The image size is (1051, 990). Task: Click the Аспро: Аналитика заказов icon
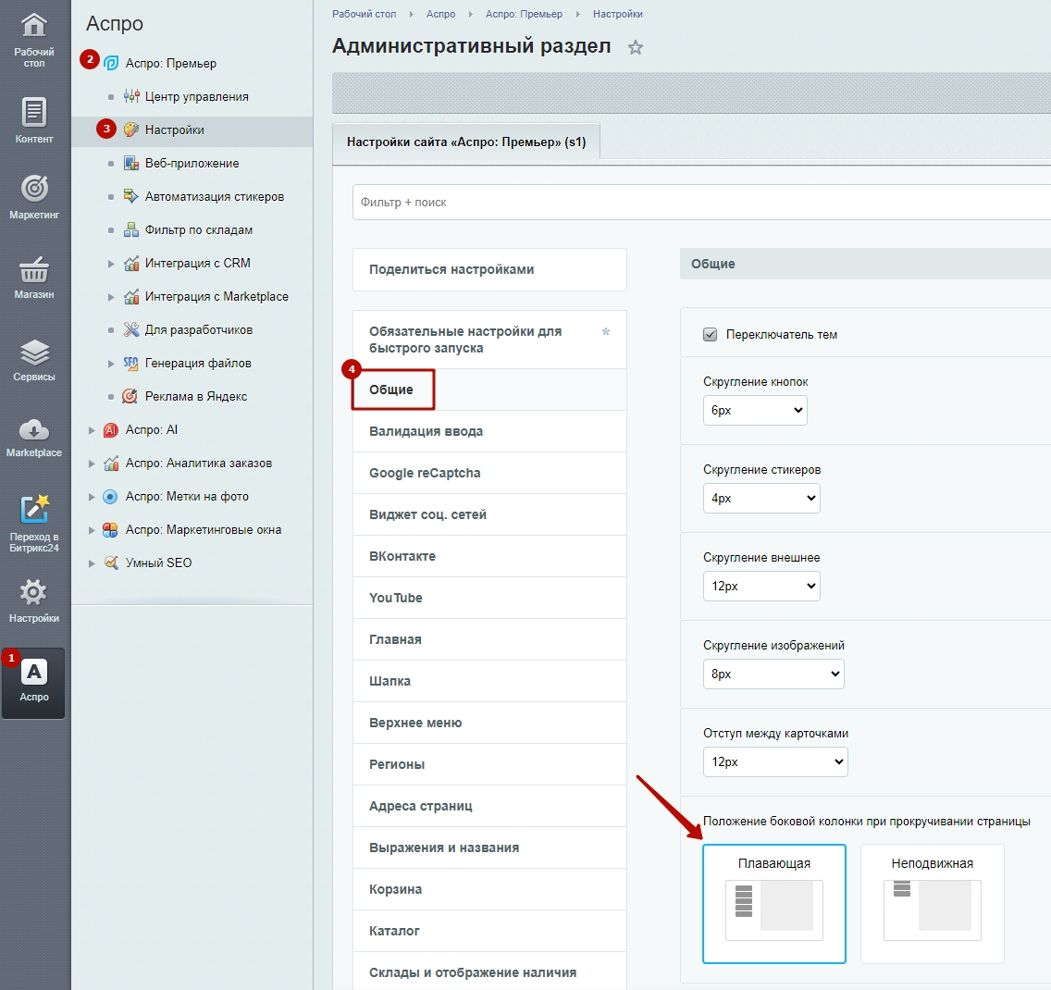tap(111, 464)
